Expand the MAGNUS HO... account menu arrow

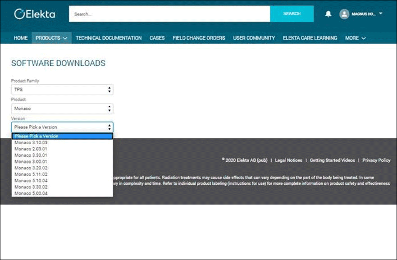pyautogui.click(x=380, y=14)
